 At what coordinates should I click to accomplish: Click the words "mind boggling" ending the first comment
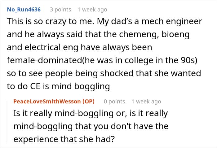pyautogui.click(x=81, y=86)
